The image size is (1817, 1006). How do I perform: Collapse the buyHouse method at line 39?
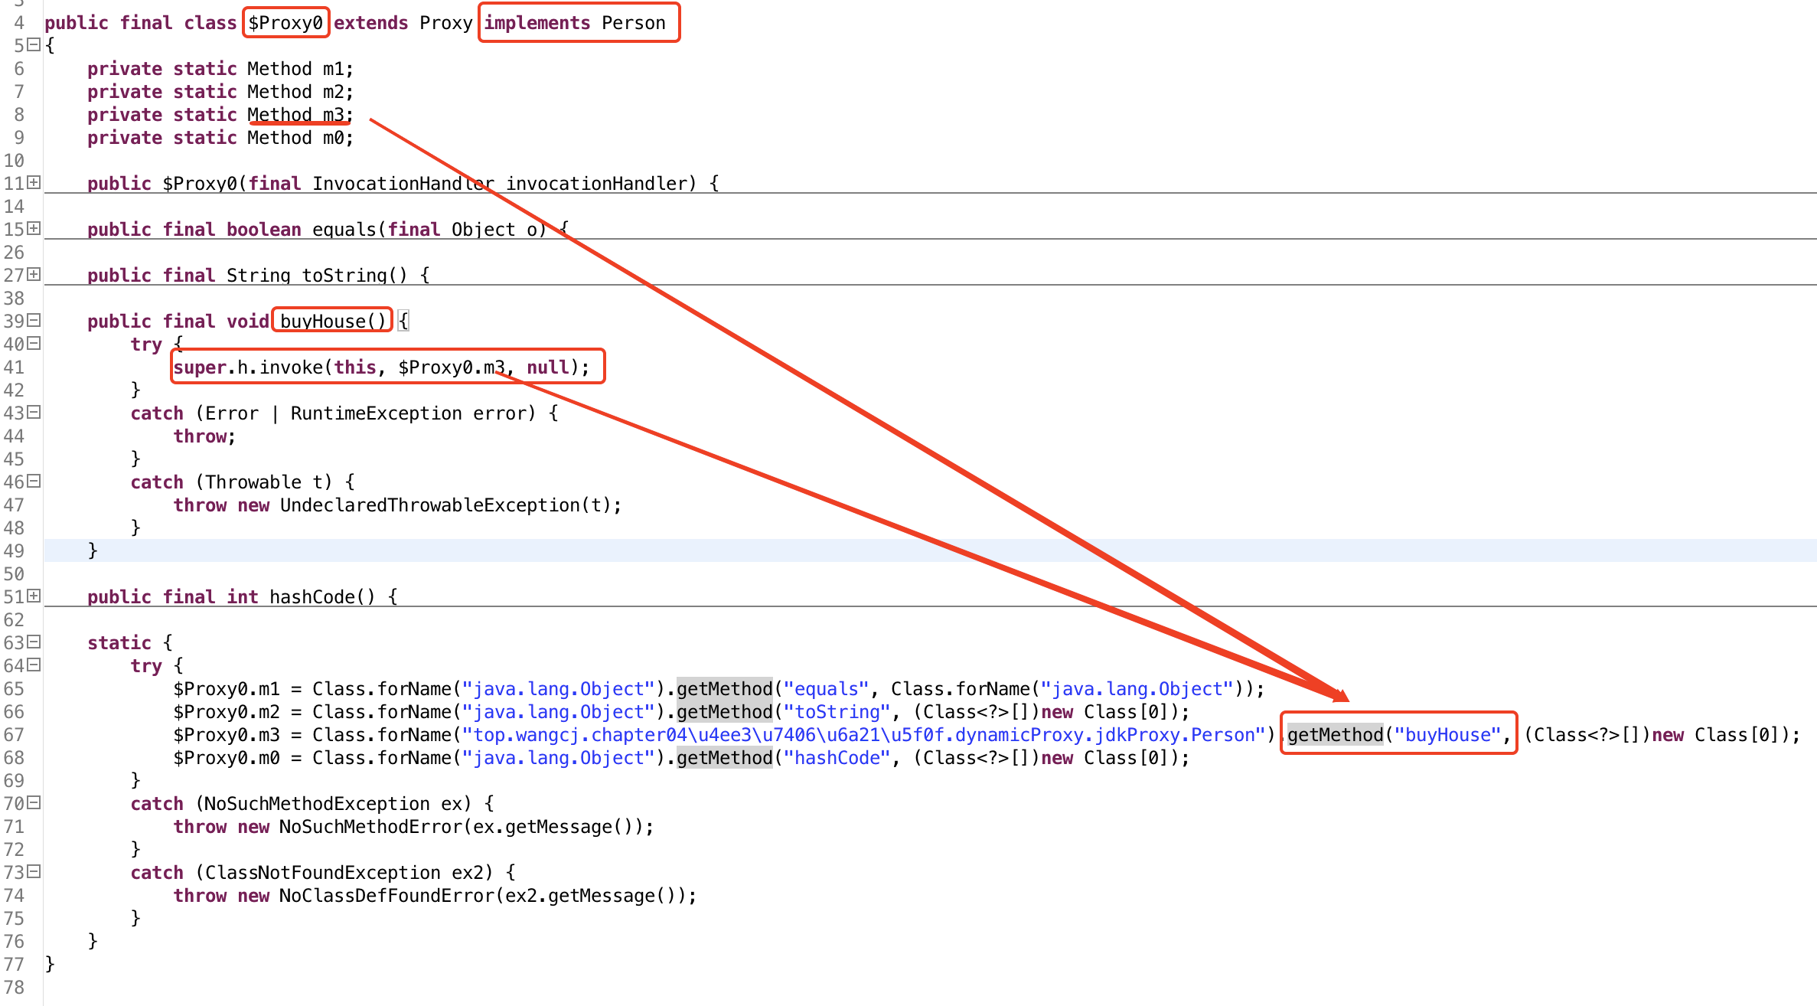[x=34, y=320]
